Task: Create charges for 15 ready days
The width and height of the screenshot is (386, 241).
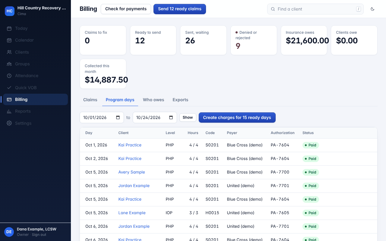Action: (237, 117)
